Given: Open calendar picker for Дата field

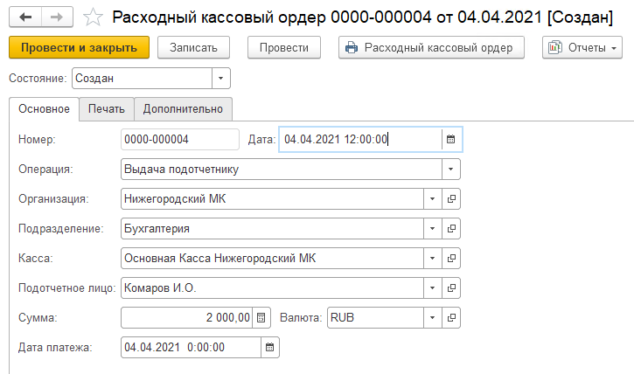Looking at the screenshot, I should [450, 139].
